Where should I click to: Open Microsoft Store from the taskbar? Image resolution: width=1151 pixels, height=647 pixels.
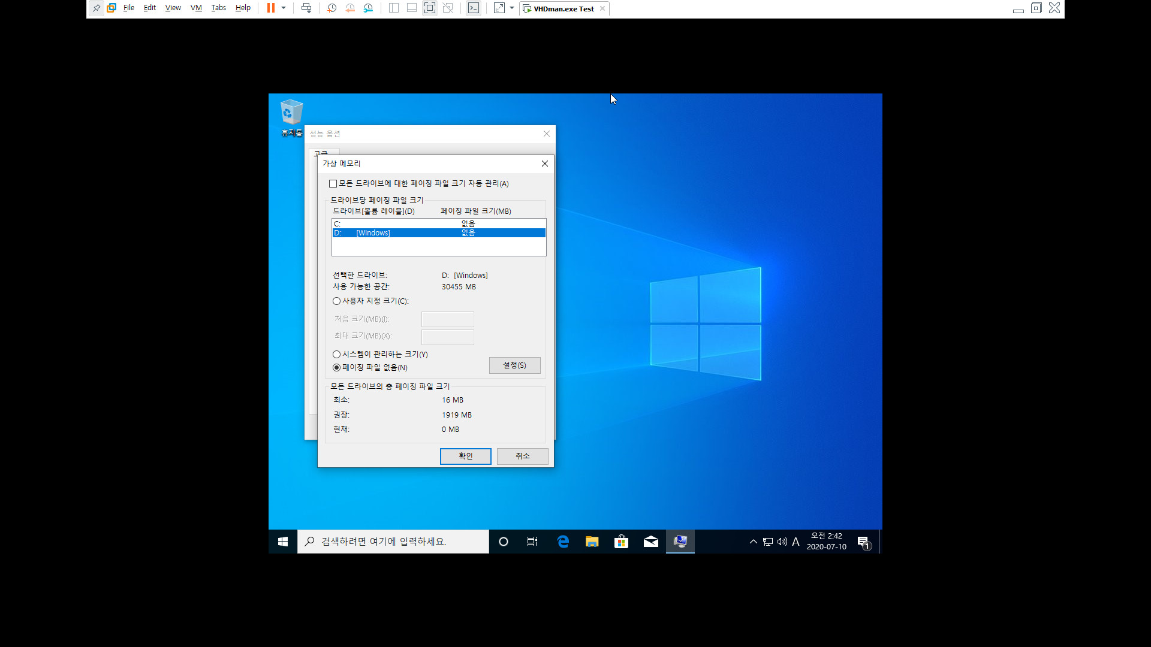point(622,542)
